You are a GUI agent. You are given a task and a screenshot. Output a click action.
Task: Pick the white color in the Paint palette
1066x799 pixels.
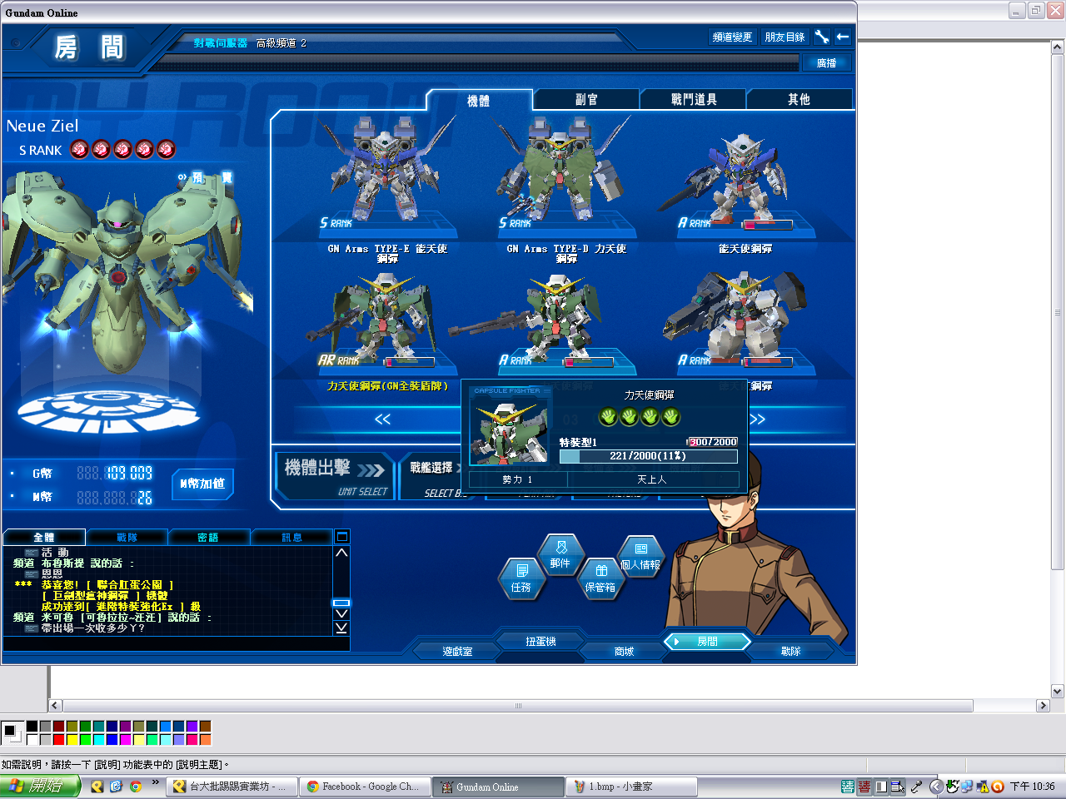point(32,739)
